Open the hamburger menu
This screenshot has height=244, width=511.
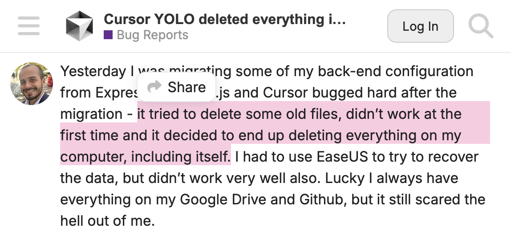coord(28,26)
